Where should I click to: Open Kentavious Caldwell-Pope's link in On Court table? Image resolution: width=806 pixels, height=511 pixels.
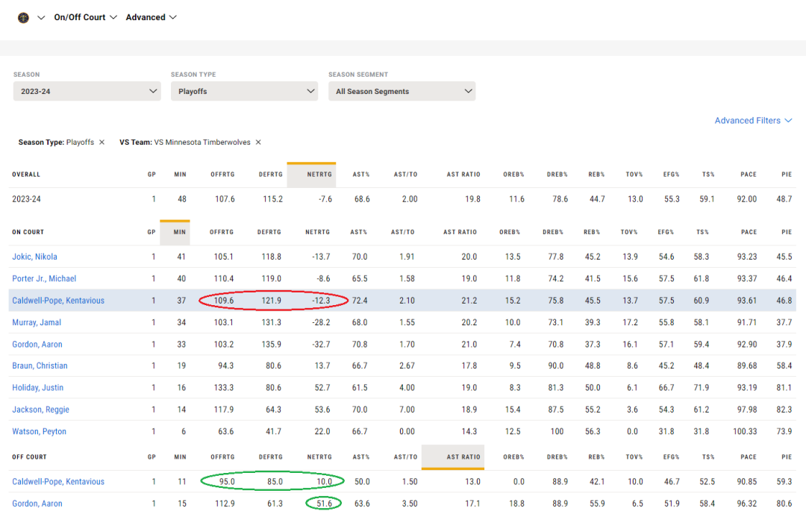pyautogui.click(x=58, y=301)
